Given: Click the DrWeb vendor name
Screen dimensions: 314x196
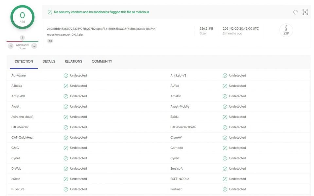Looking at the screenshot, I should click(x=16, y=169).
